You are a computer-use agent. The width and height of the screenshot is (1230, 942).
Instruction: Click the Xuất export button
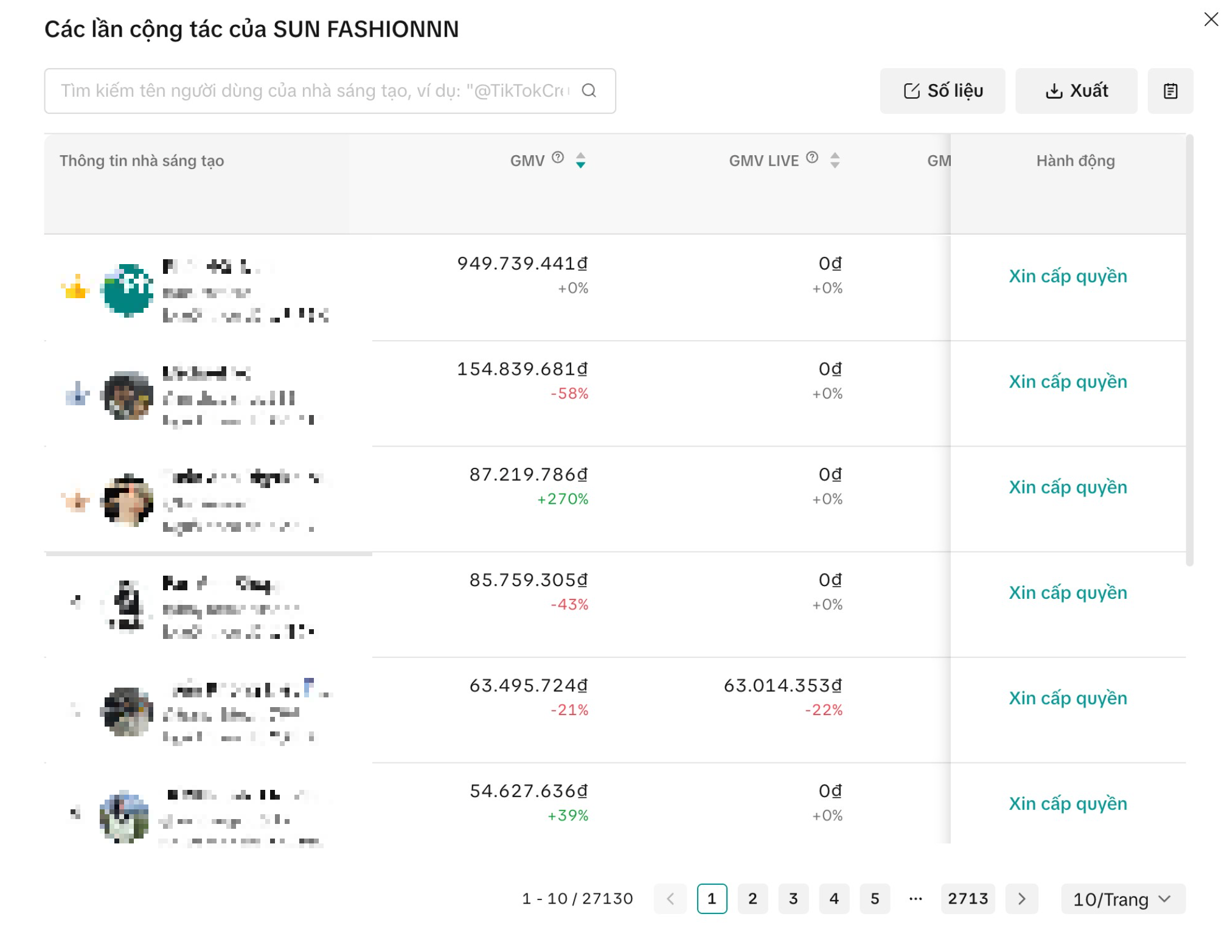[1075, 91]
